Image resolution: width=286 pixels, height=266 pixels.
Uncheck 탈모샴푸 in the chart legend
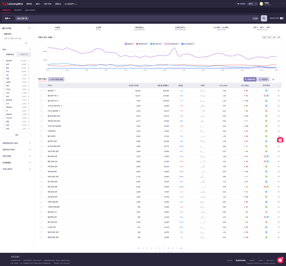tap(126, 44)
